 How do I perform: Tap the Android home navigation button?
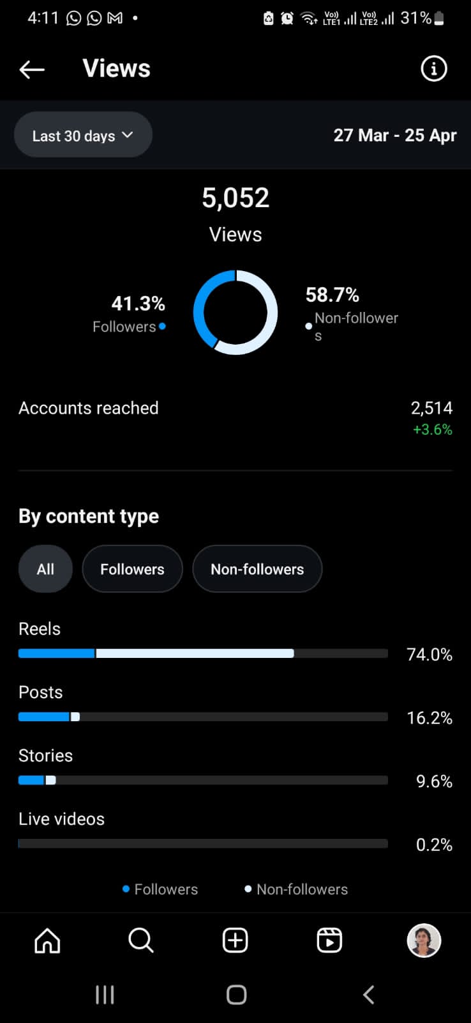click(x=236, y=995)
